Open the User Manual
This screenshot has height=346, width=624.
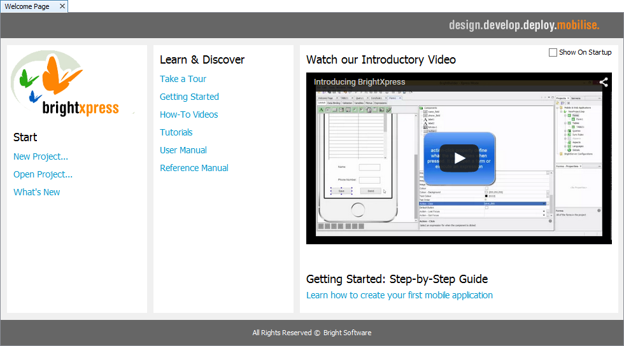coord(183,150)
